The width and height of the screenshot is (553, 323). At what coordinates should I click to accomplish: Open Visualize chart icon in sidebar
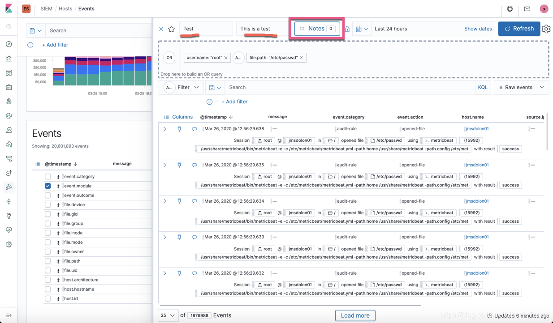point(9,59)
